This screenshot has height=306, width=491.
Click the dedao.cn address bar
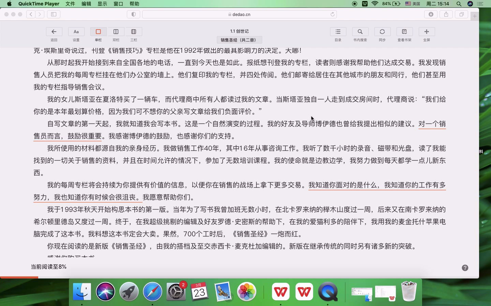pyautogui.click(x=239, y=14)
